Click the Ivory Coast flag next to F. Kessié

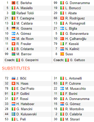62,44
